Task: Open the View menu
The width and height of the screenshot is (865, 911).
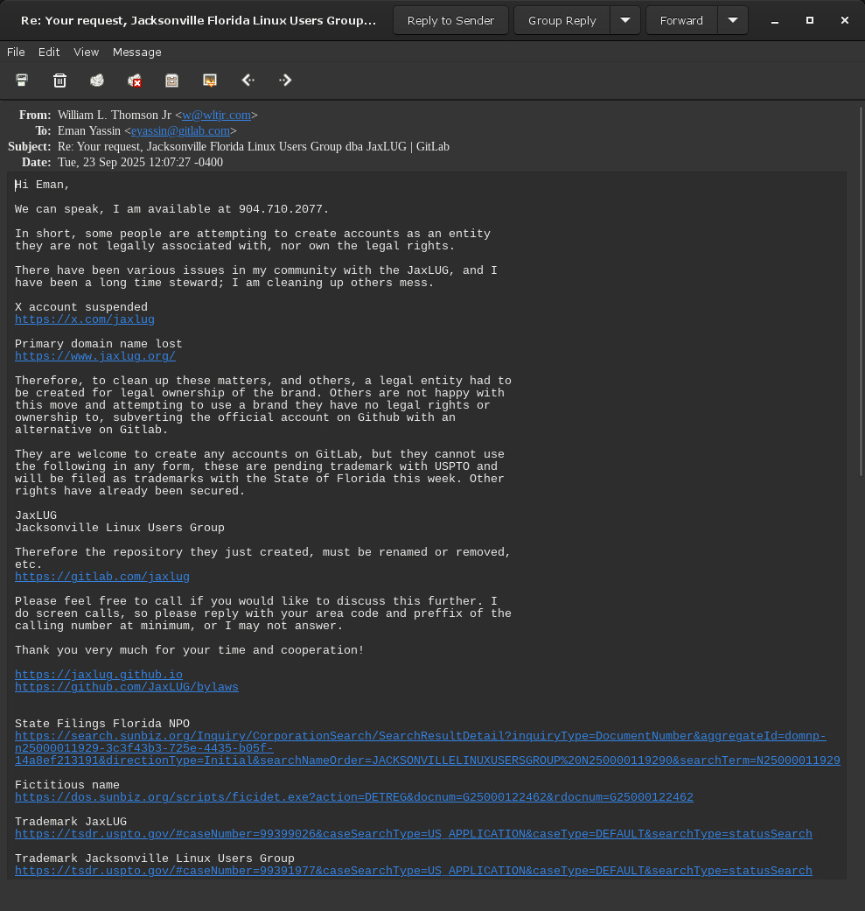Action: (86, 53)
